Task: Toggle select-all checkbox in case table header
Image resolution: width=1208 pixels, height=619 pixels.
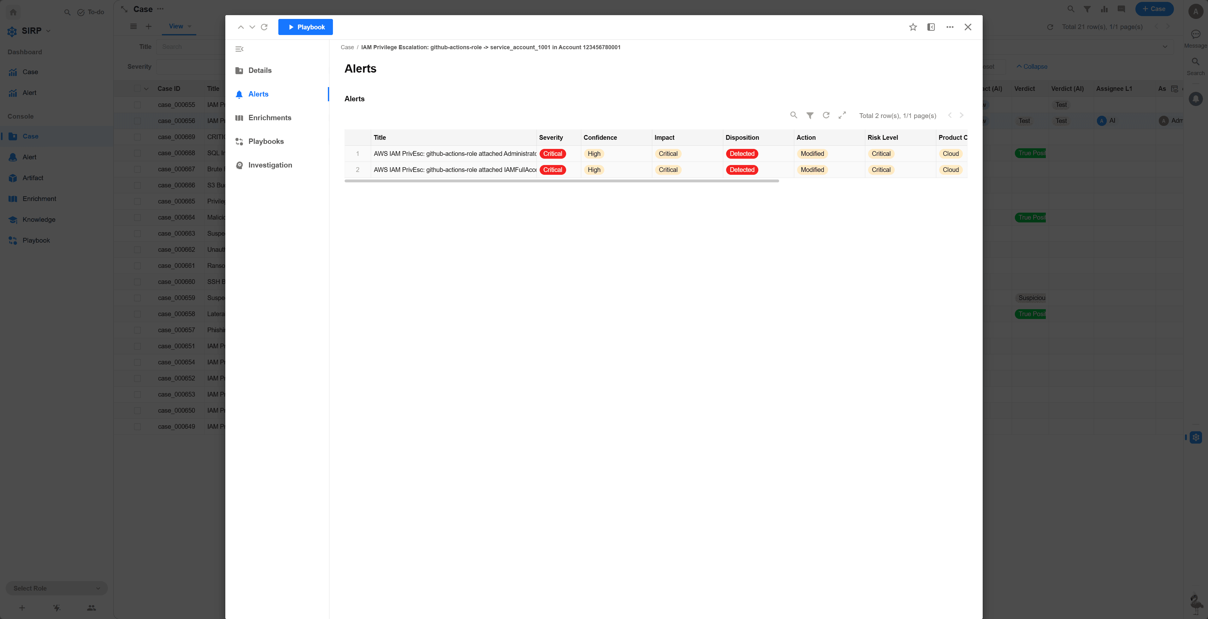Action: pos(137,89)
